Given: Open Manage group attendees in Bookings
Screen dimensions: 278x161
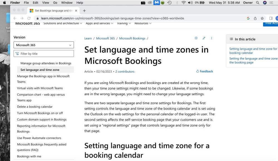Looking at the screenshot, I should tap(46, 63).
